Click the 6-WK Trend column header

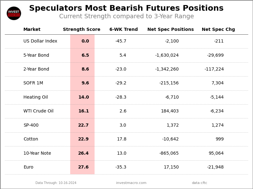pyautogui.click(x=124, y=30)
